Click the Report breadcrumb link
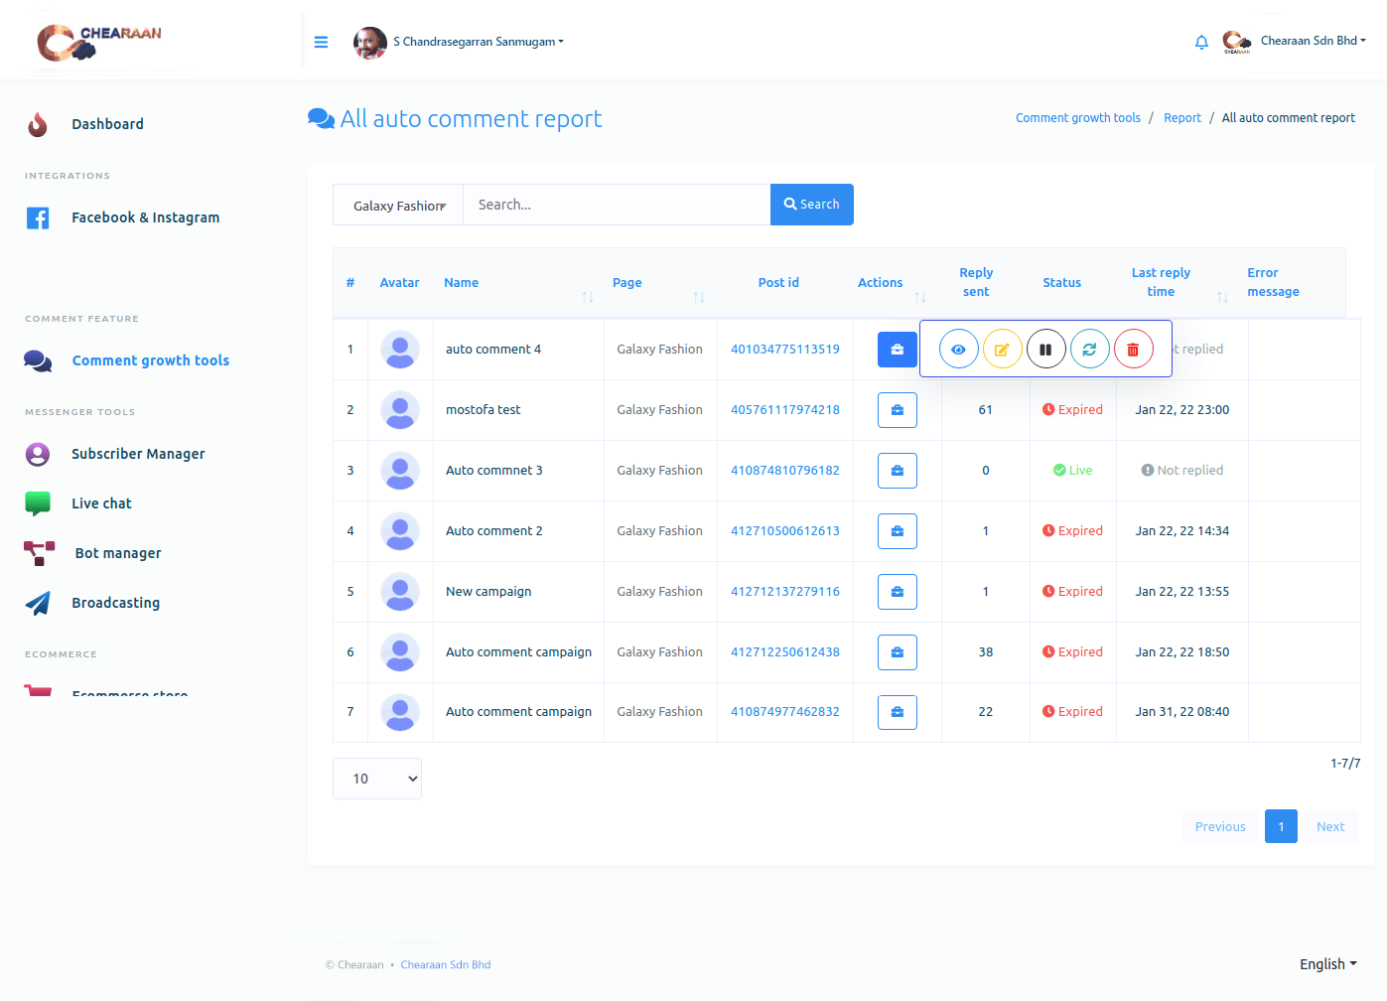 pyautogui.click(x=1181, y=118)
